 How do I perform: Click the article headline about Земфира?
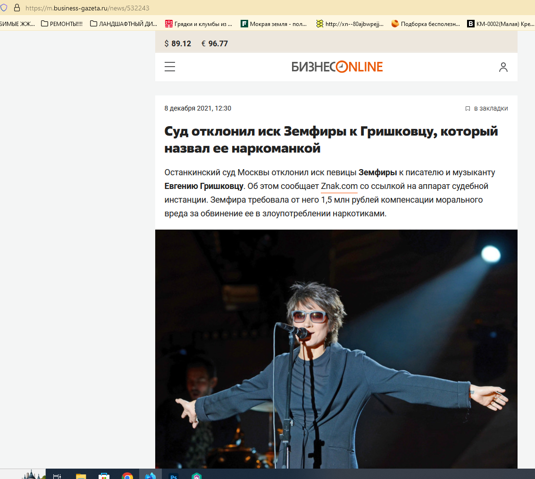coord(331,140)
